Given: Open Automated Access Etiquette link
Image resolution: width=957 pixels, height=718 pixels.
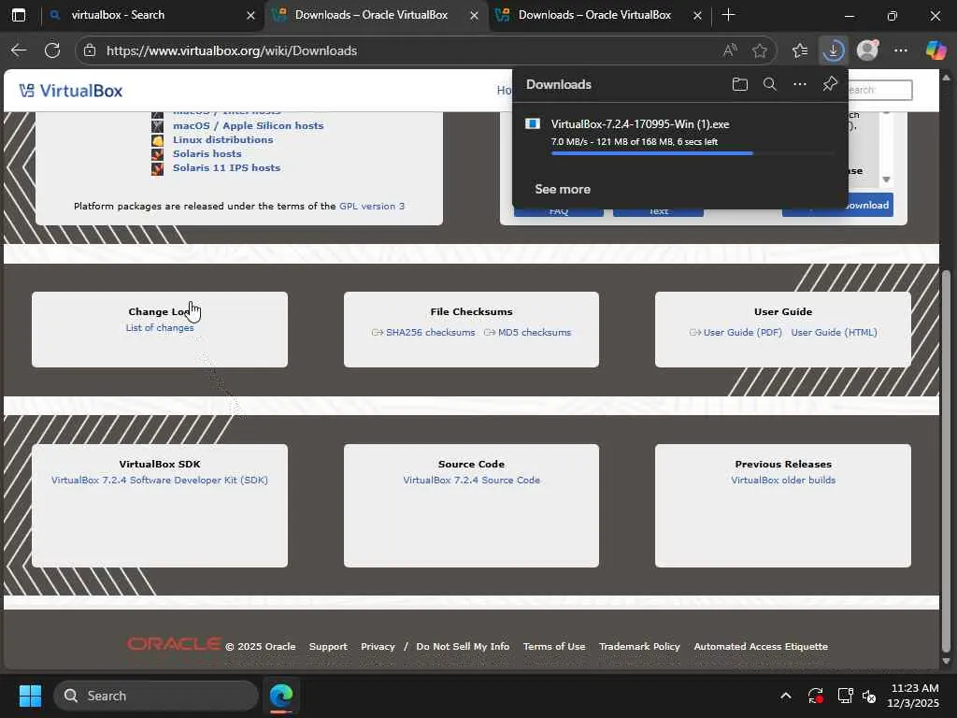Looking at the screenshot, I should [x=761, y=647].
